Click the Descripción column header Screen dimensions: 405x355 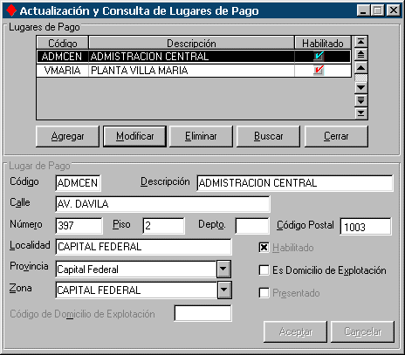(191, 44)
